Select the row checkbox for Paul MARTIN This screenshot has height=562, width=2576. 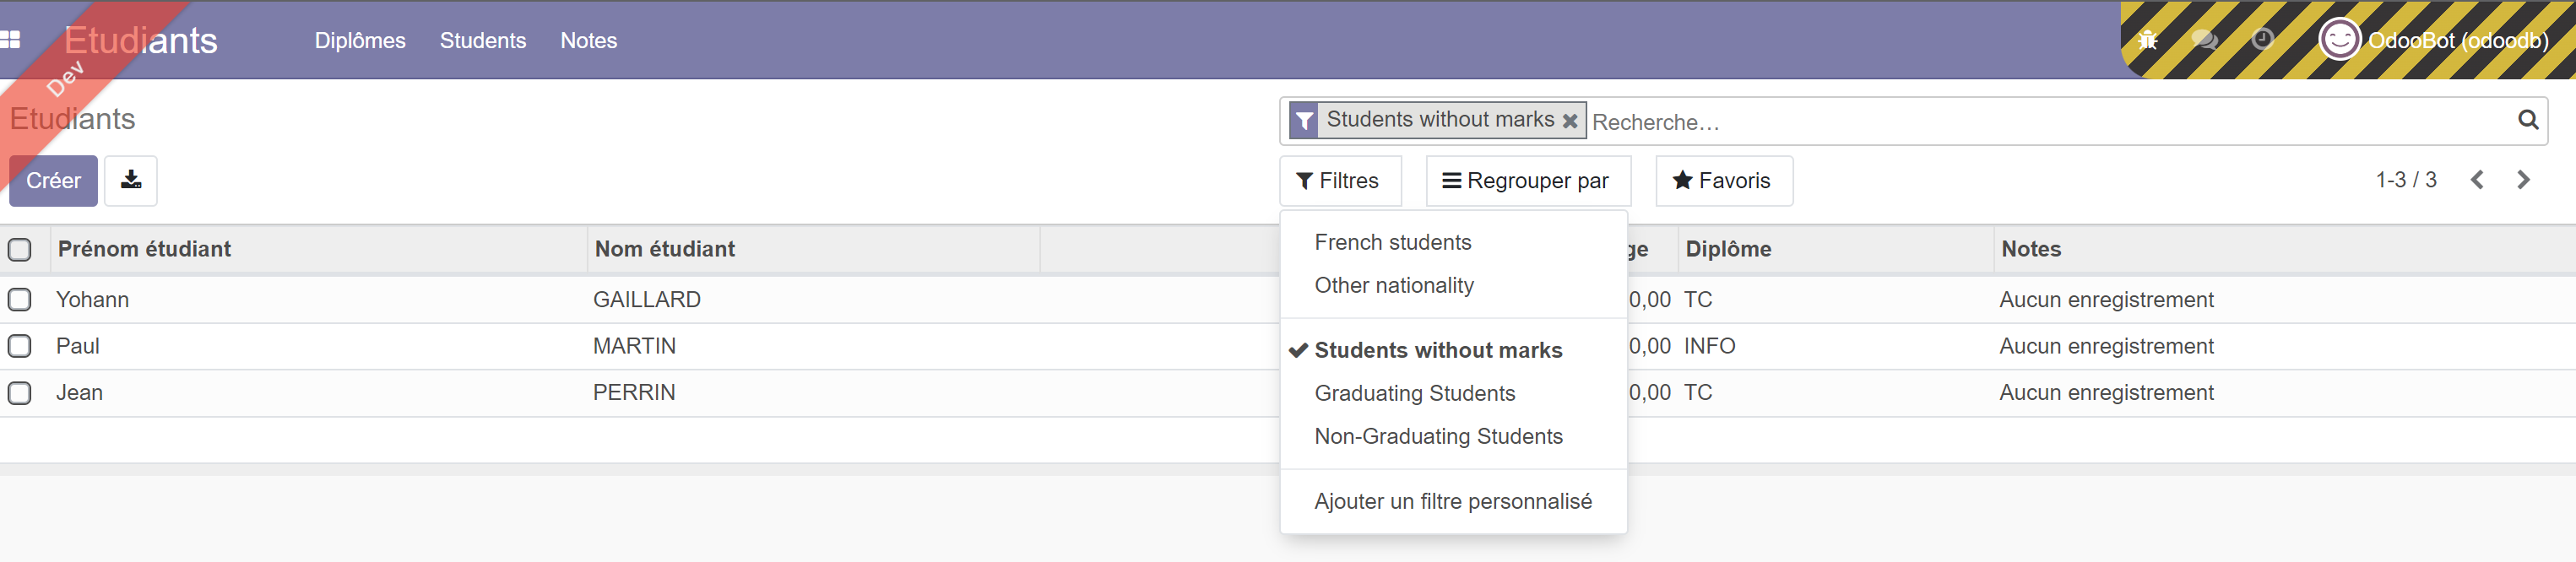coord(20,346)
